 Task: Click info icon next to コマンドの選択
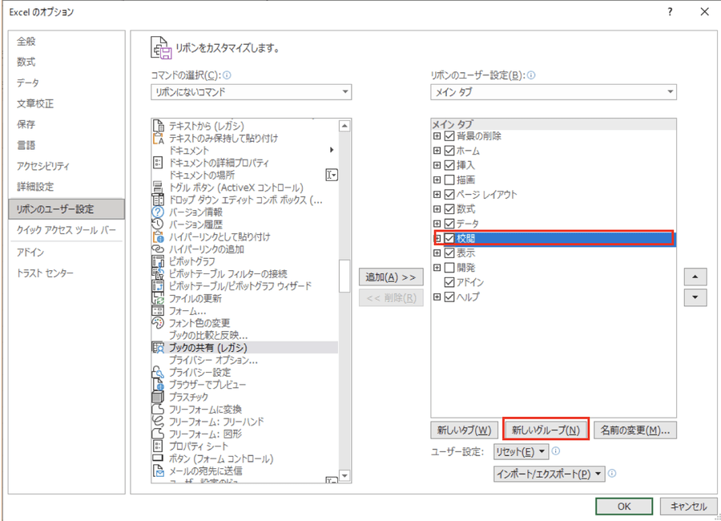(x=227, y=75)
